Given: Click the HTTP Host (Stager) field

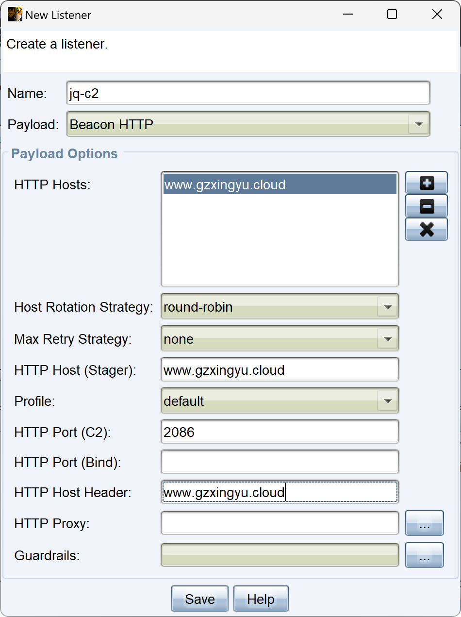Looking at the screenshot, I should point(280,370).
